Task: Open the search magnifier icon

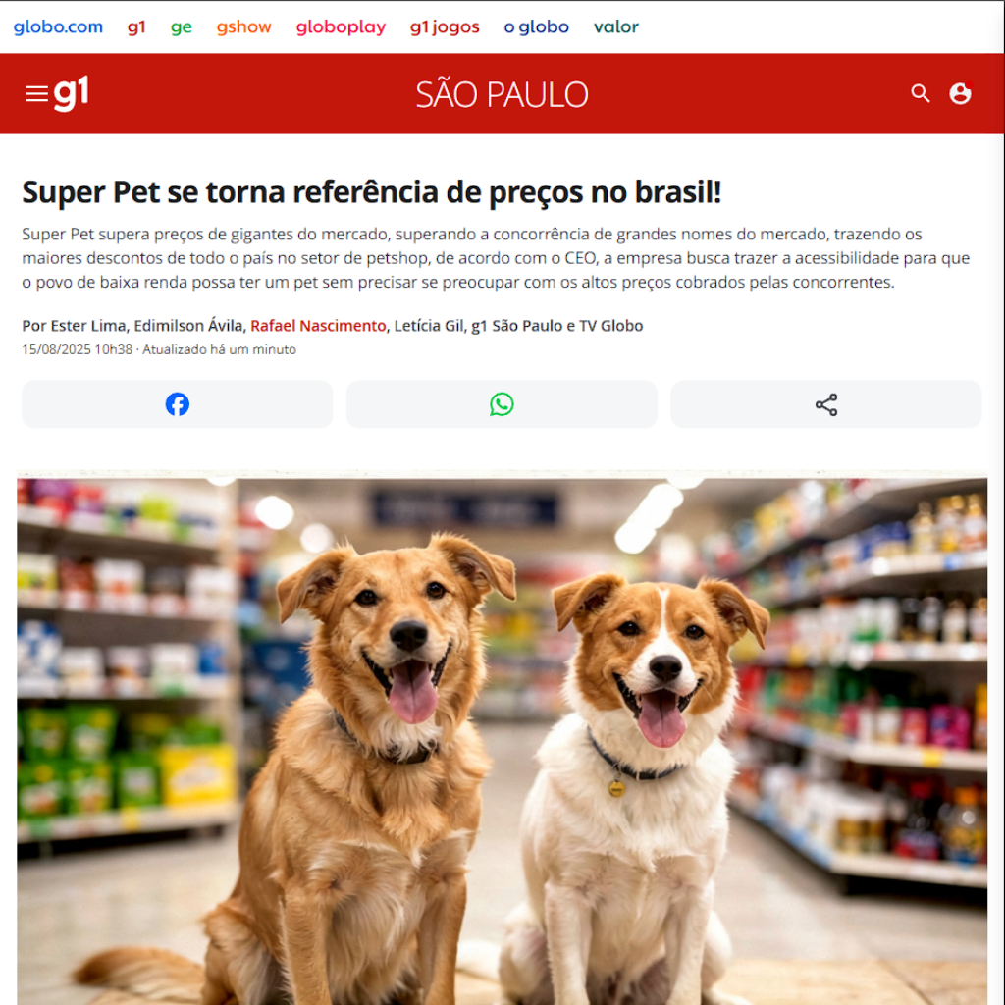Action: point(921,93)
